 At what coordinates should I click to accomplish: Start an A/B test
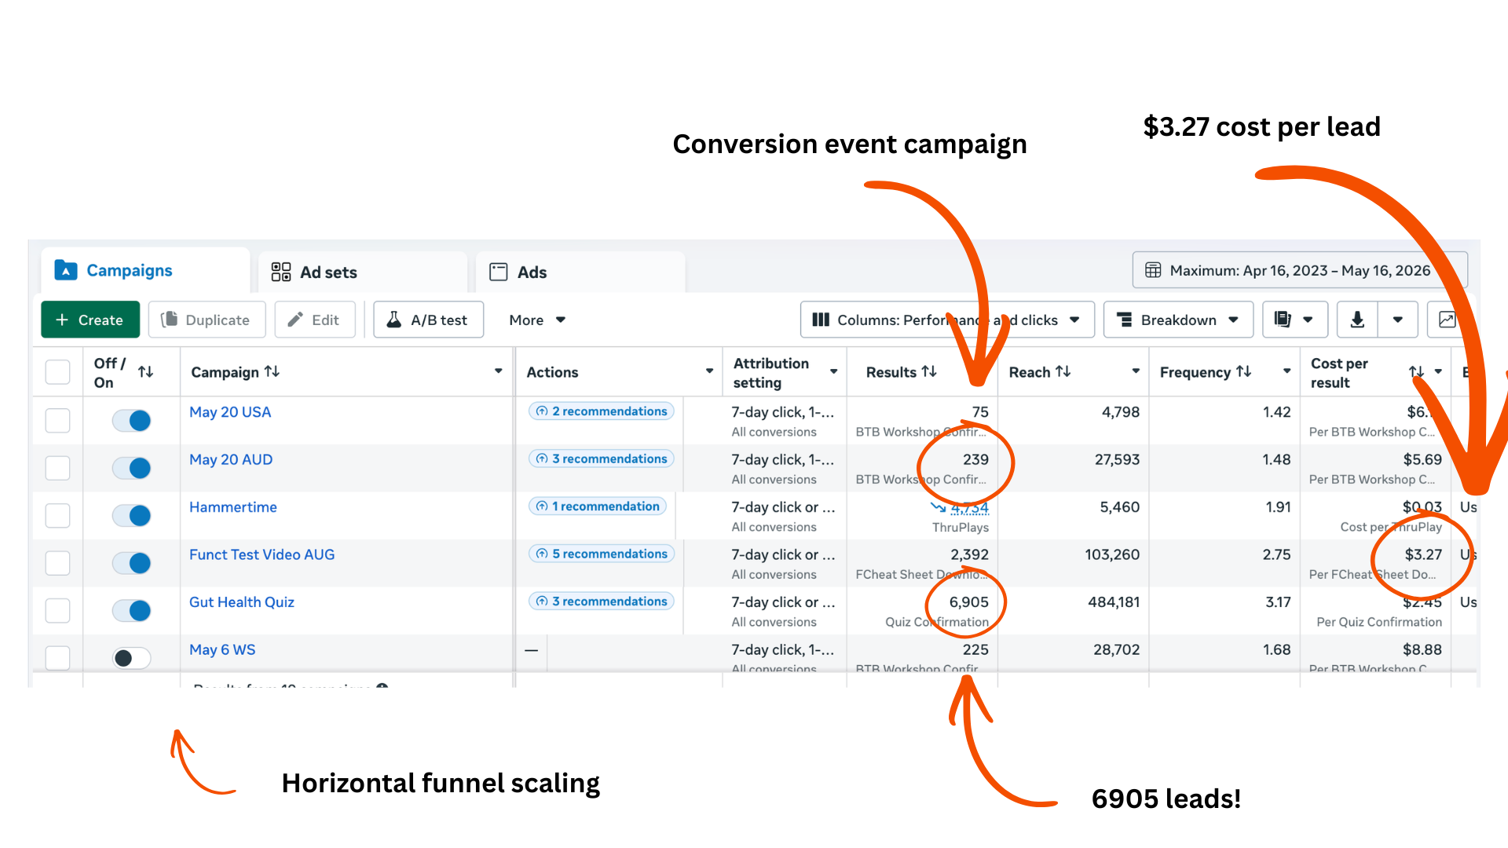click(428, 320)
